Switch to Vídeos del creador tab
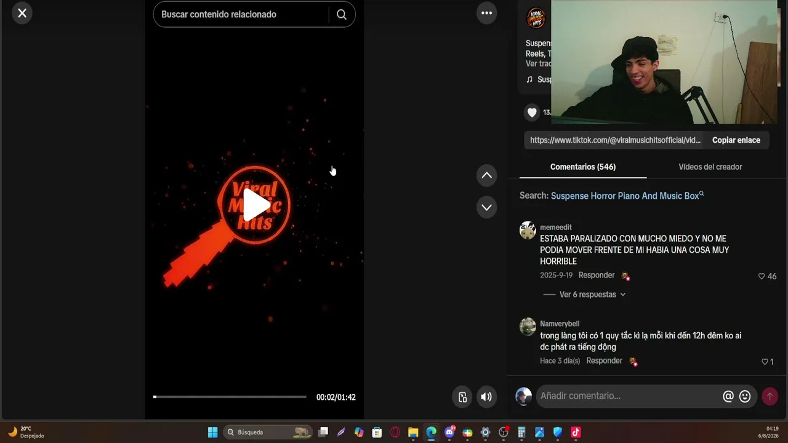The width and height of the screenshot is (788, 443). [710, 167]
